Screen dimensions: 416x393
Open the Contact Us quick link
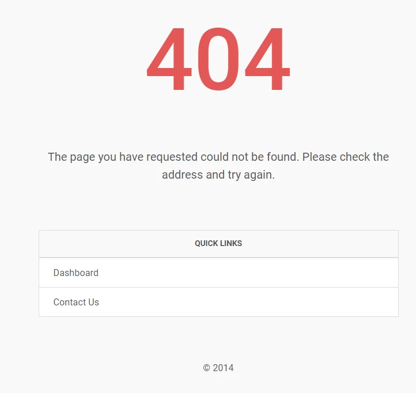click(218, 302)
